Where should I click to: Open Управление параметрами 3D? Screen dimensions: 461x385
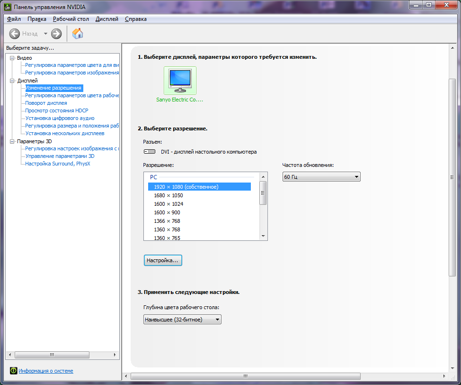[60, 156]
